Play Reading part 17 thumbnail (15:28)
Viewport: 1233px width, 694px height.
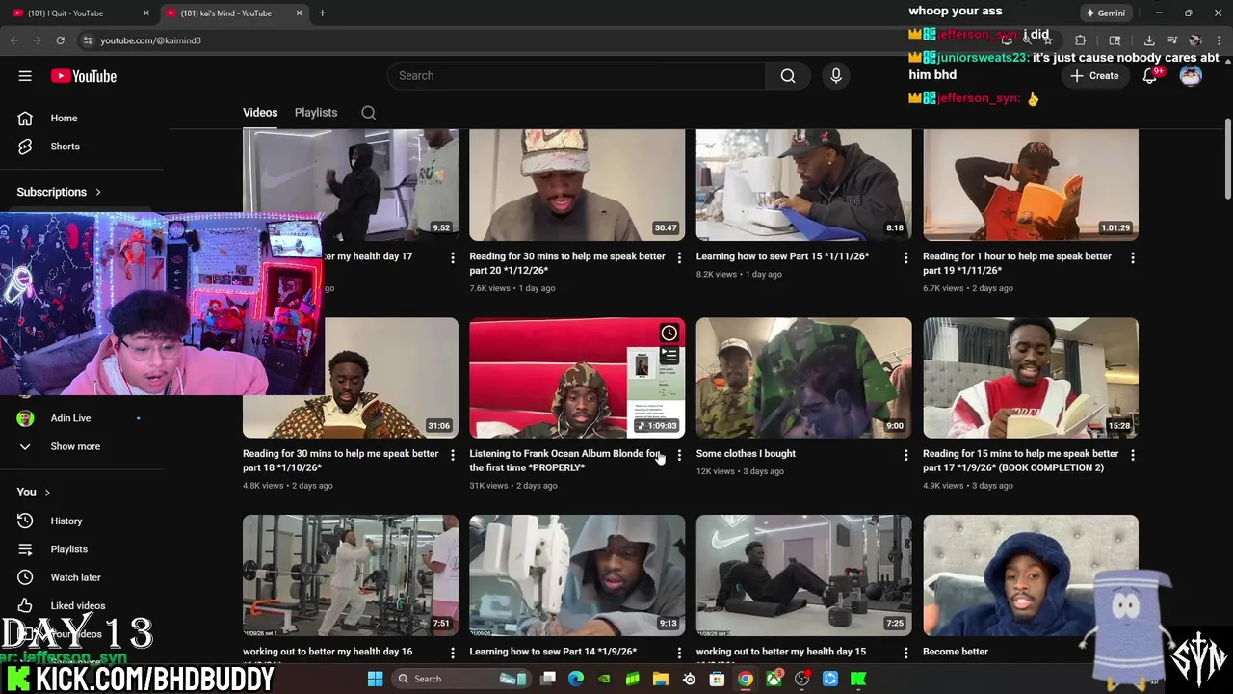click(1031, 378)
